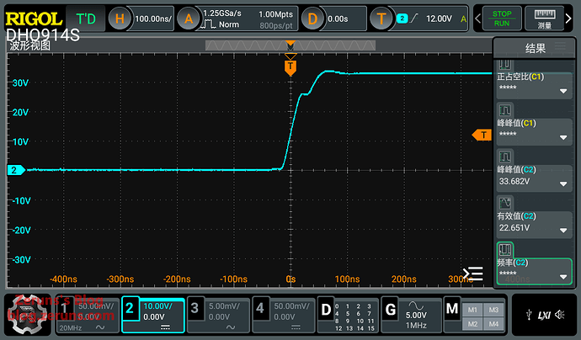This screenshot has width=581, height=340.
Task: Click the USB LXI connection status icon
Action: click(536, 315)
